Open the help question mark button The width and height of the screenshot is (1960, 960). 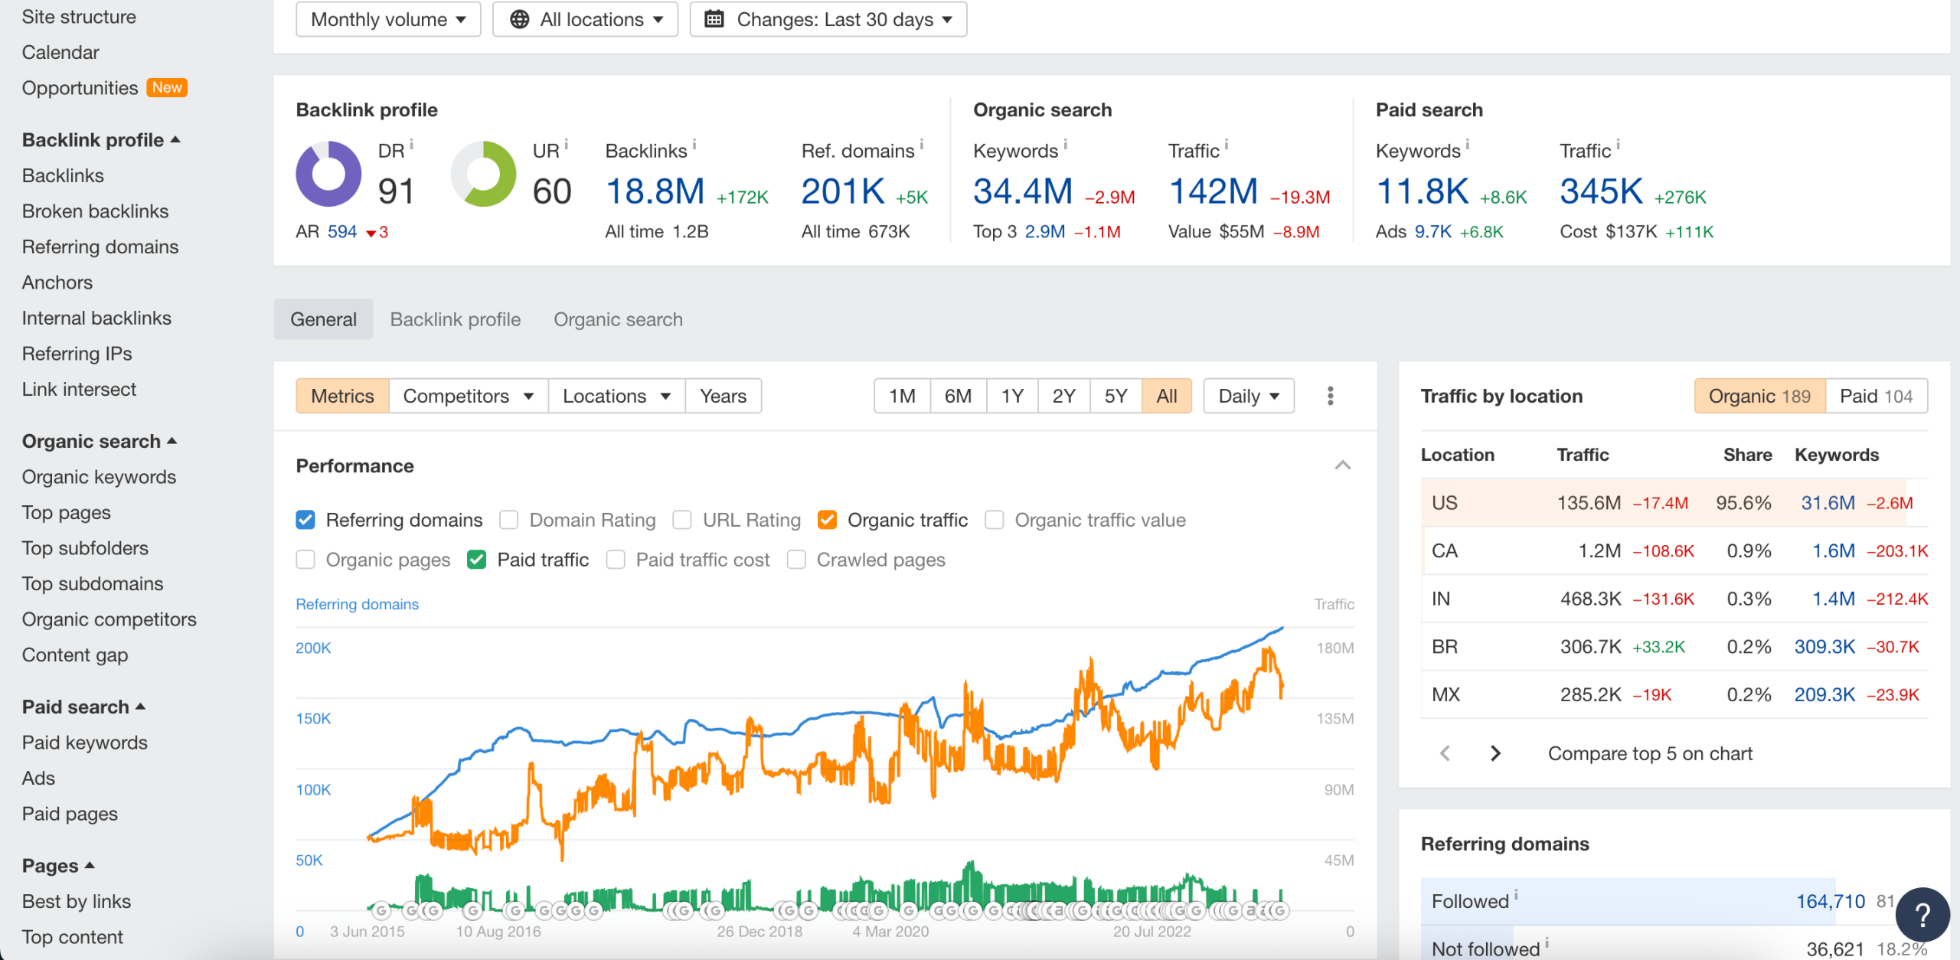point(1922,914)
